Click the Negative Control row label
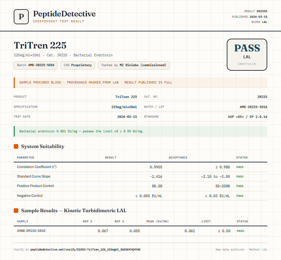281x260 pixels. click(x=30, y=195)
